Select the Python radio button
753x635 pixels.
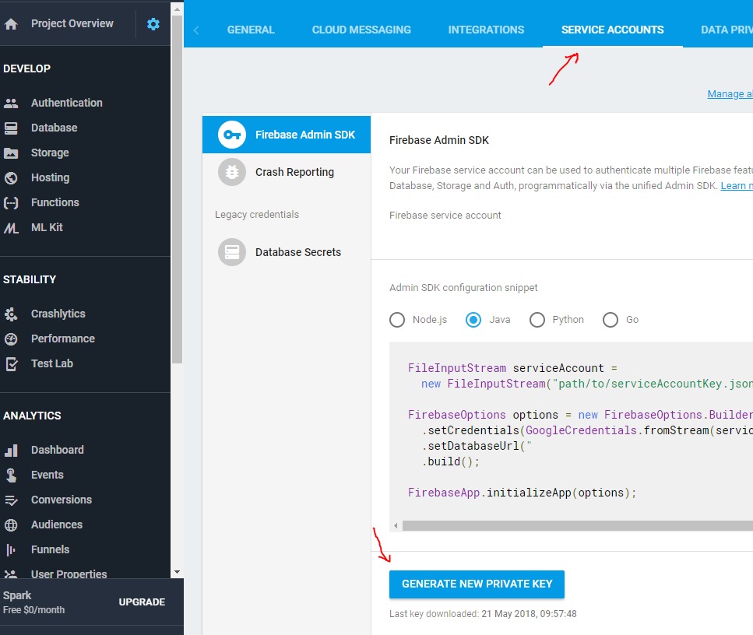tap(537, 320)
